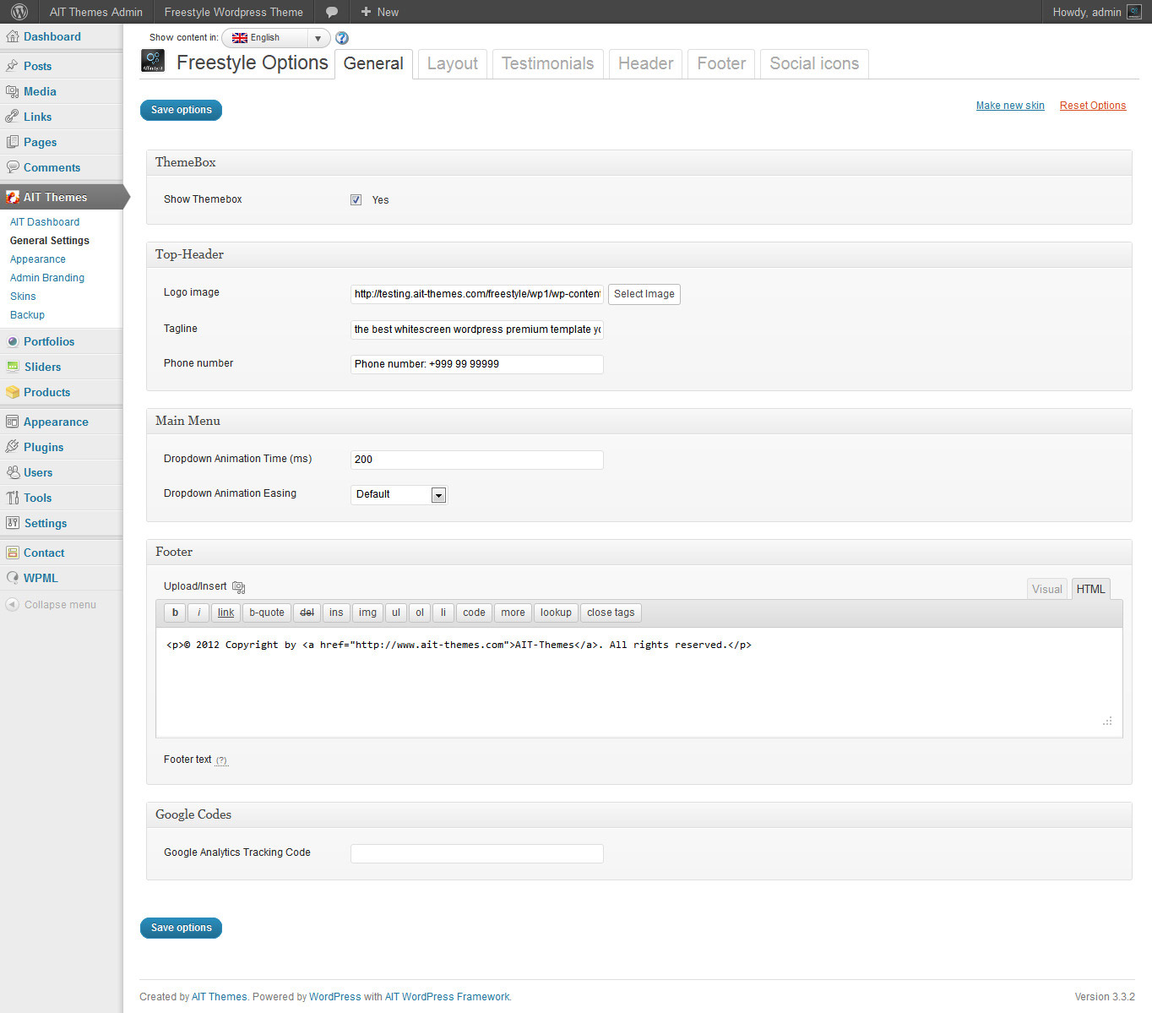The image size is (1152, 1013).
Task: Click the close tags editor button
Action: coord(611,613)
